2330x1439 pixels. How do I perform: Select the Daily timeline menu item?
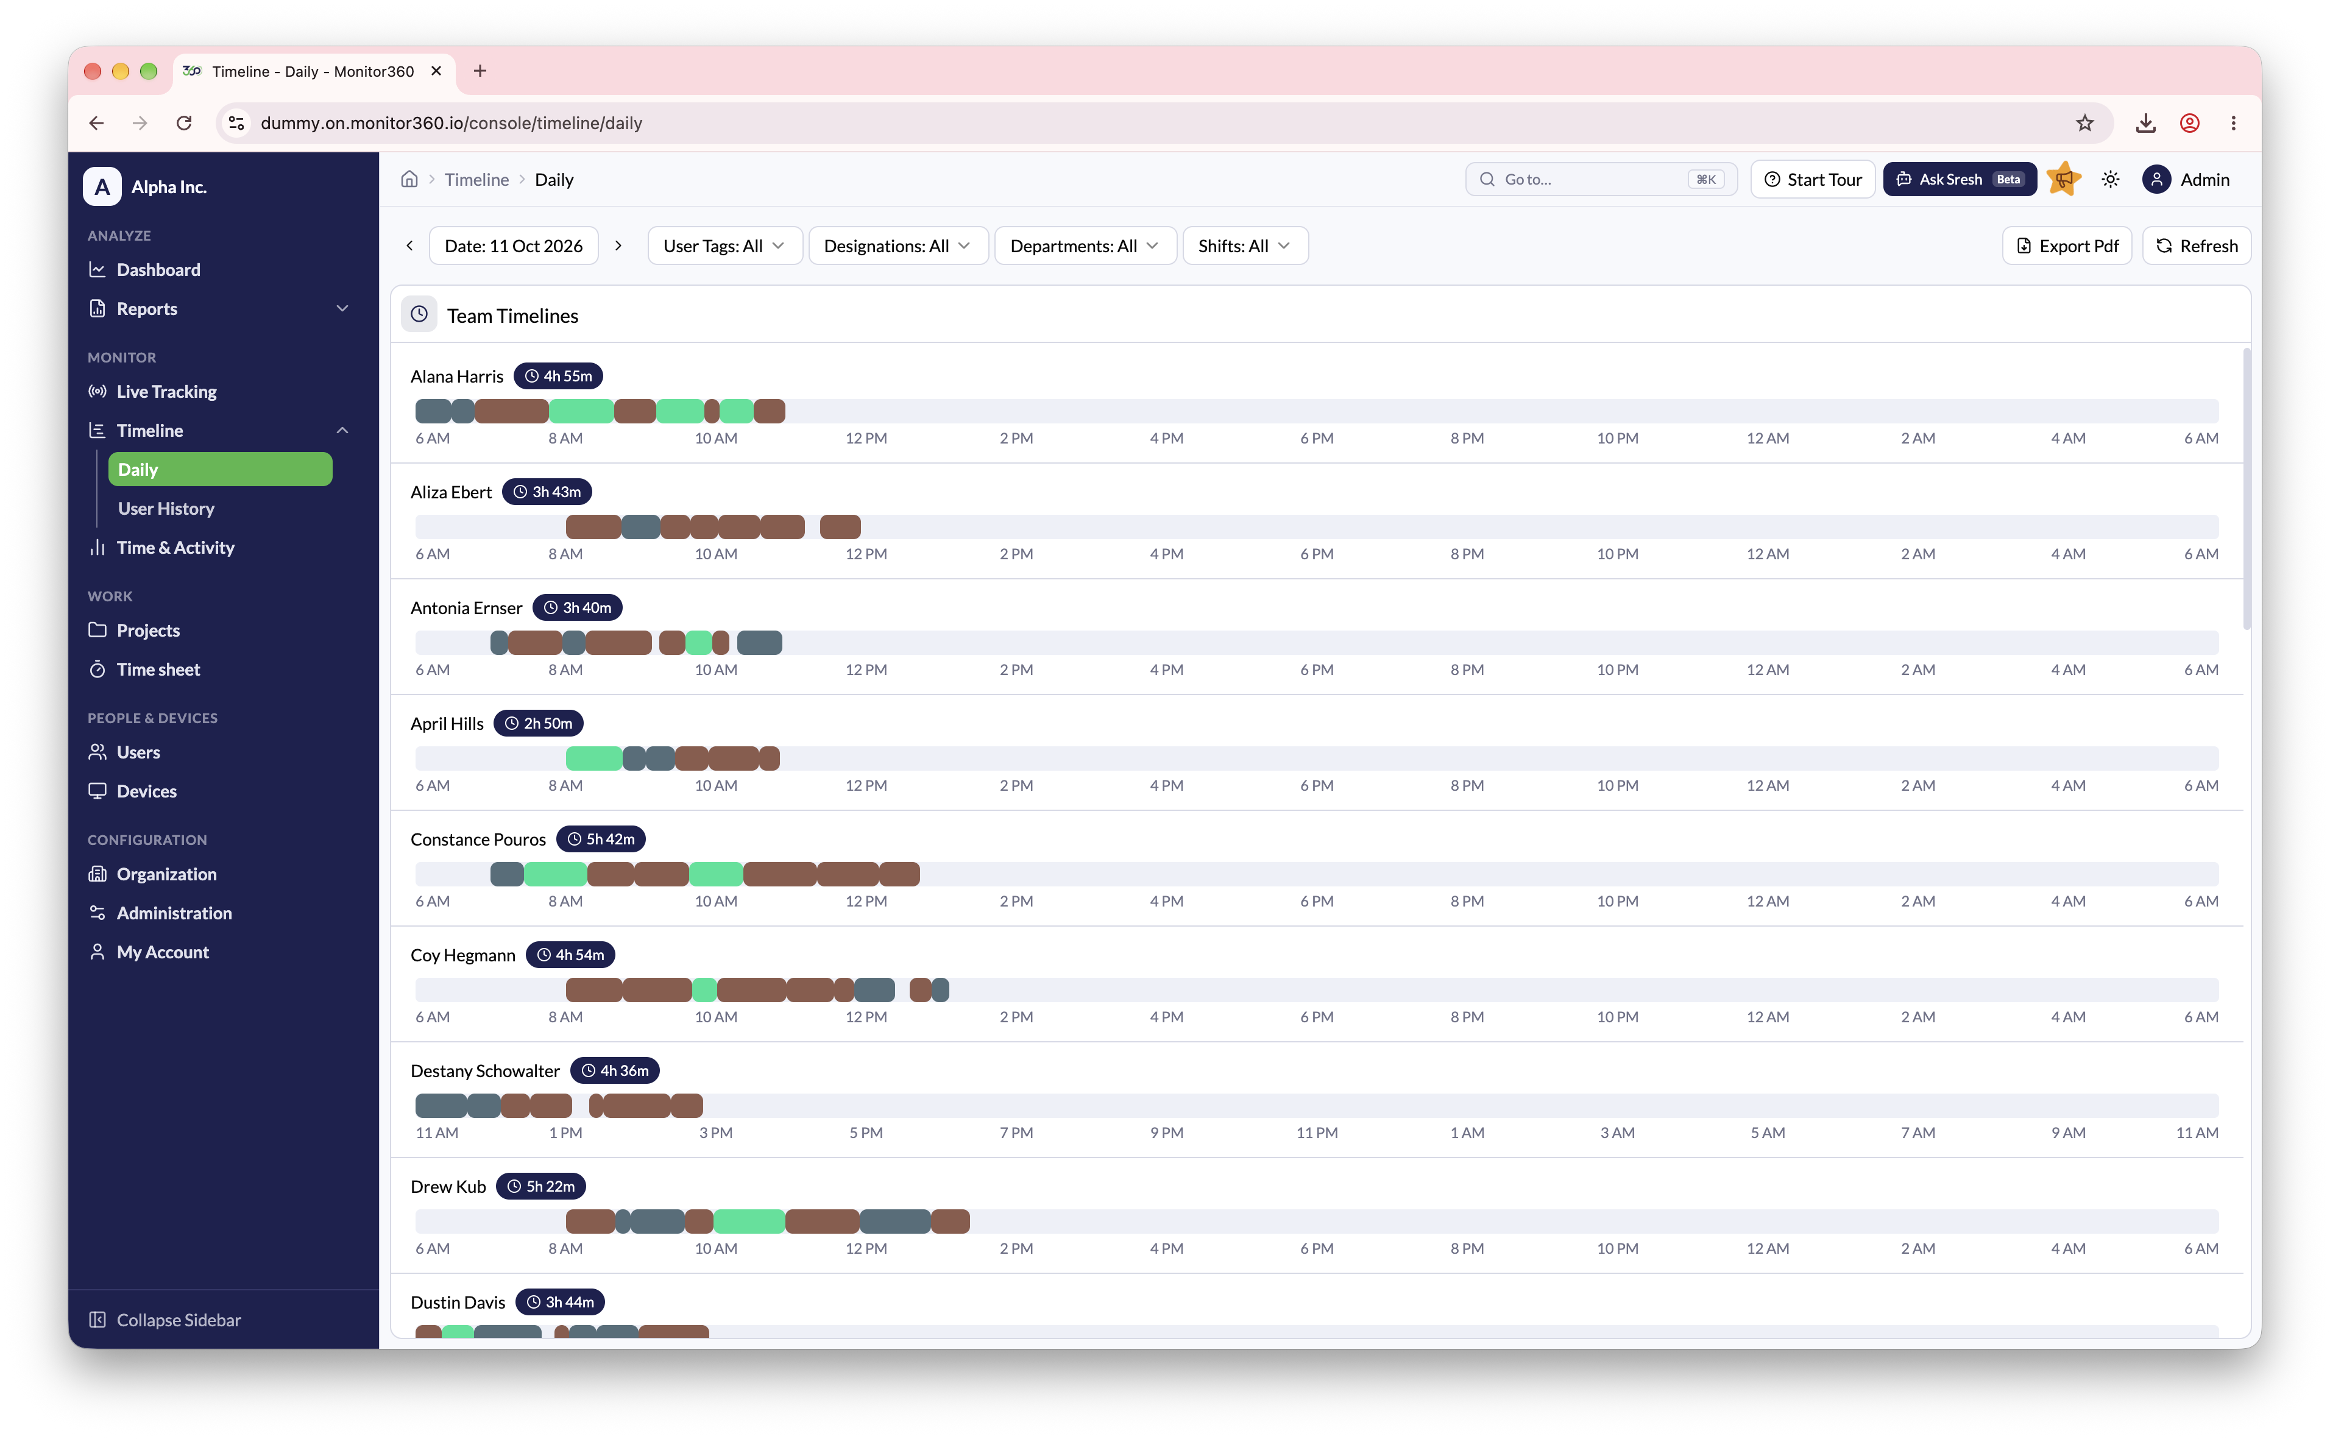(x=220, y=469)
